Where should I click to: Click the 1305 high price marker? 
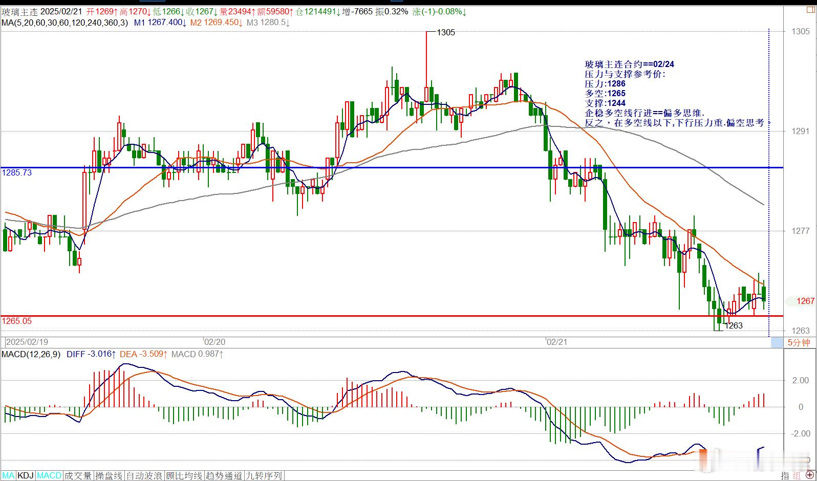pyautogui.click(x=446, y=33)
